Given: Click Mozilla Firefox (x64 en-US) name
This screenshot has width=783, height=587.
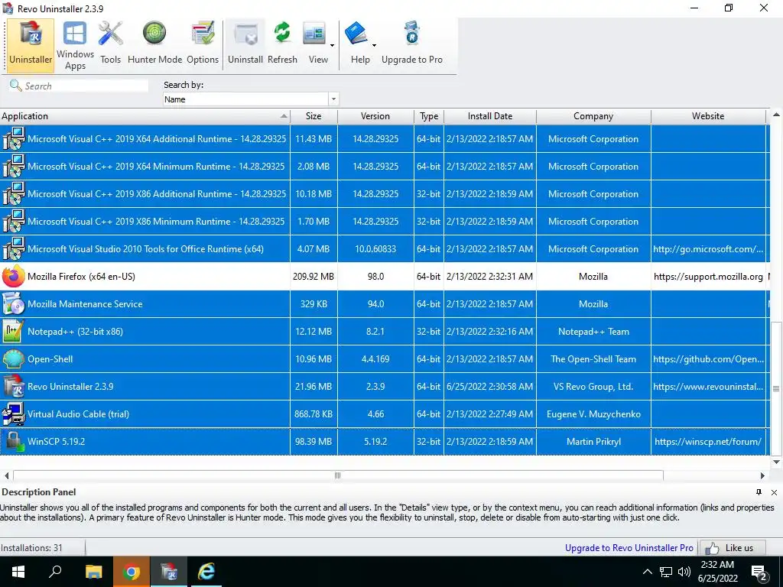Looking at the screenshot, I should [81, 277].
